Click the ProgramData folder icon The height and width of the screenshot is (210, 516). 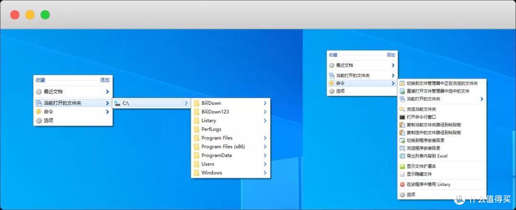click(x=196, y=156)
